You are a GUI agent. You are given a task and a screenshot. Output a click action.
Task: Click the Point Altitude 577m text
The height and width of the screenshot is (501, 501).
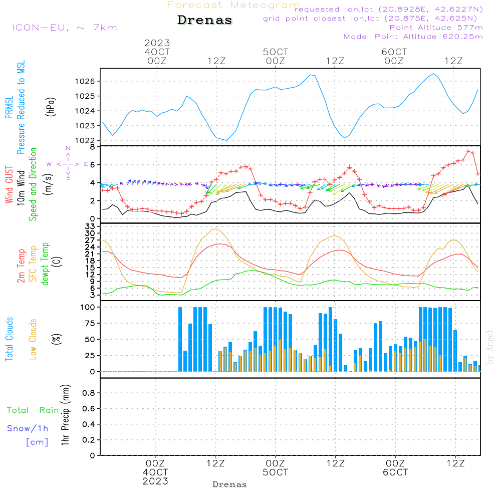pos(436,28)
